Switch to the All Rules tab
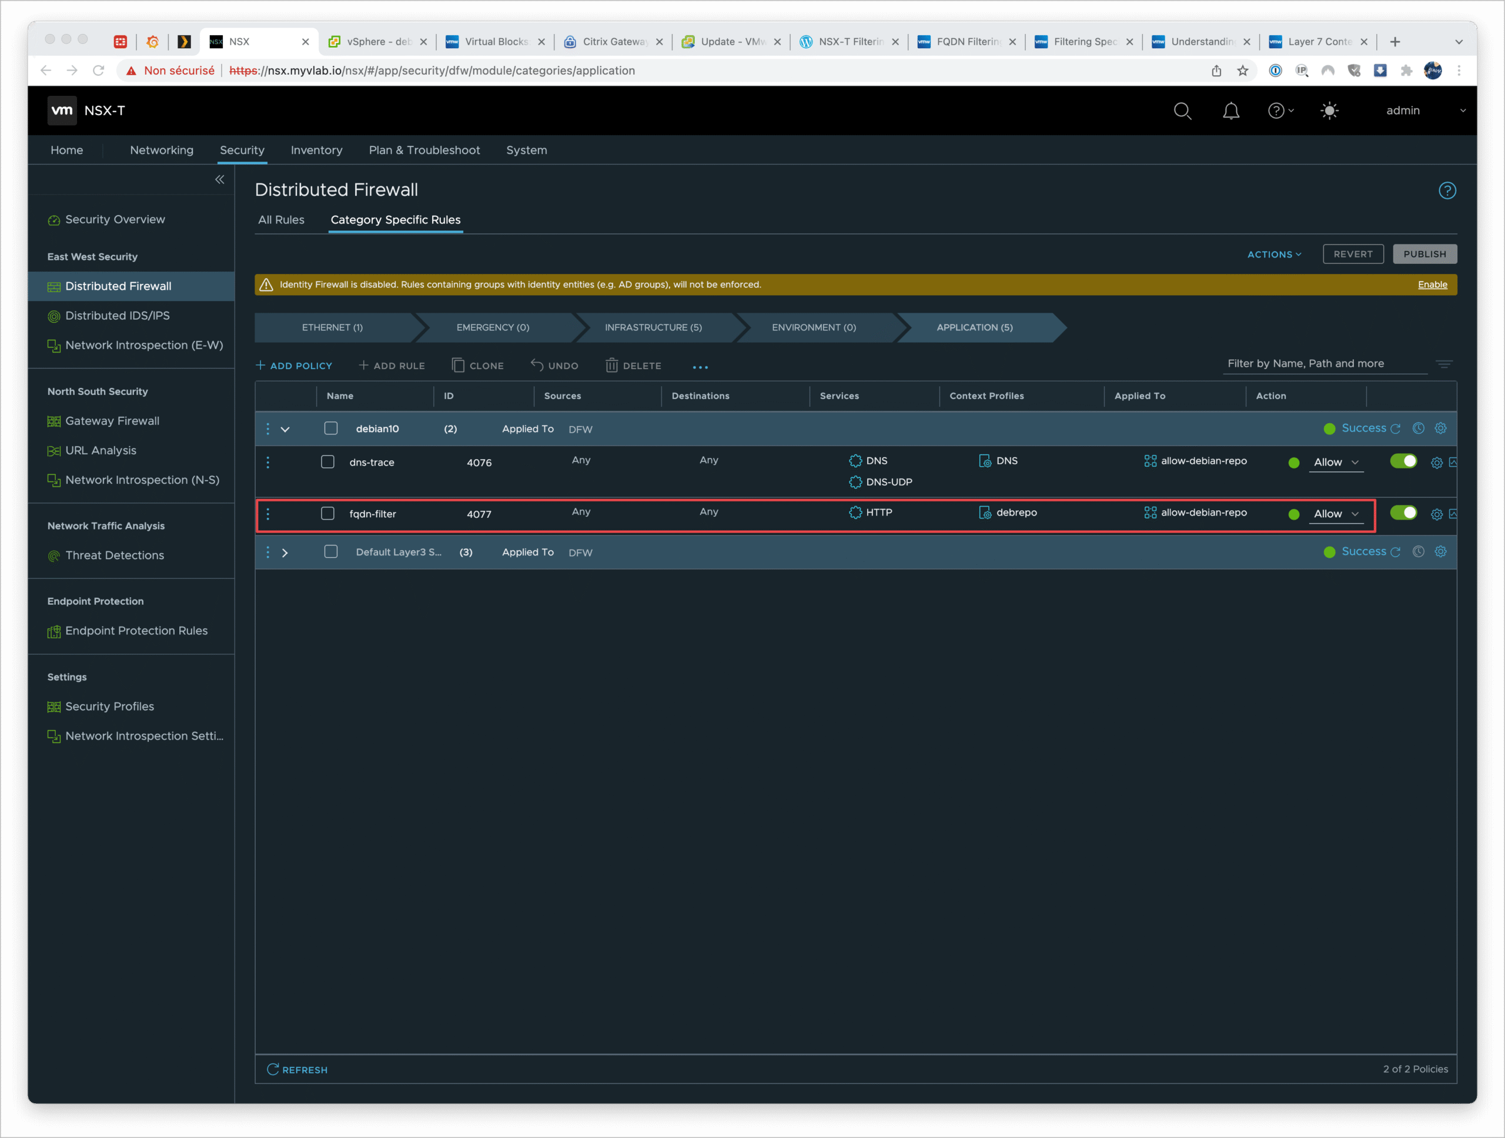Screen dimensions: 1505x1138 click(281, 220)
